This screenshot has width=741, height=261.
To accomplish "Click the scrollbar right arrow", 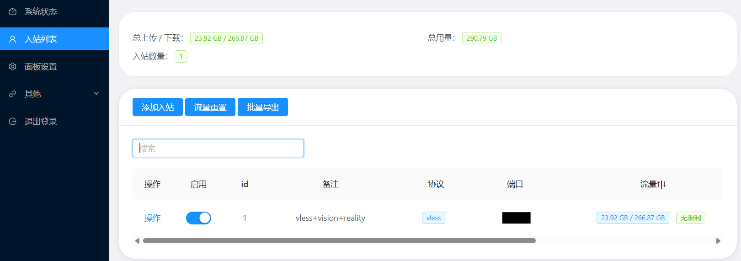I will [x=718, y=241].
